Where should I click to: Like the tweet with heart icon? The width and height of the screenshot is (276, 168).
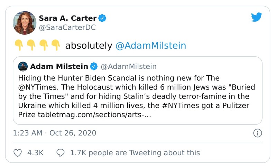[x=17, y=152]
